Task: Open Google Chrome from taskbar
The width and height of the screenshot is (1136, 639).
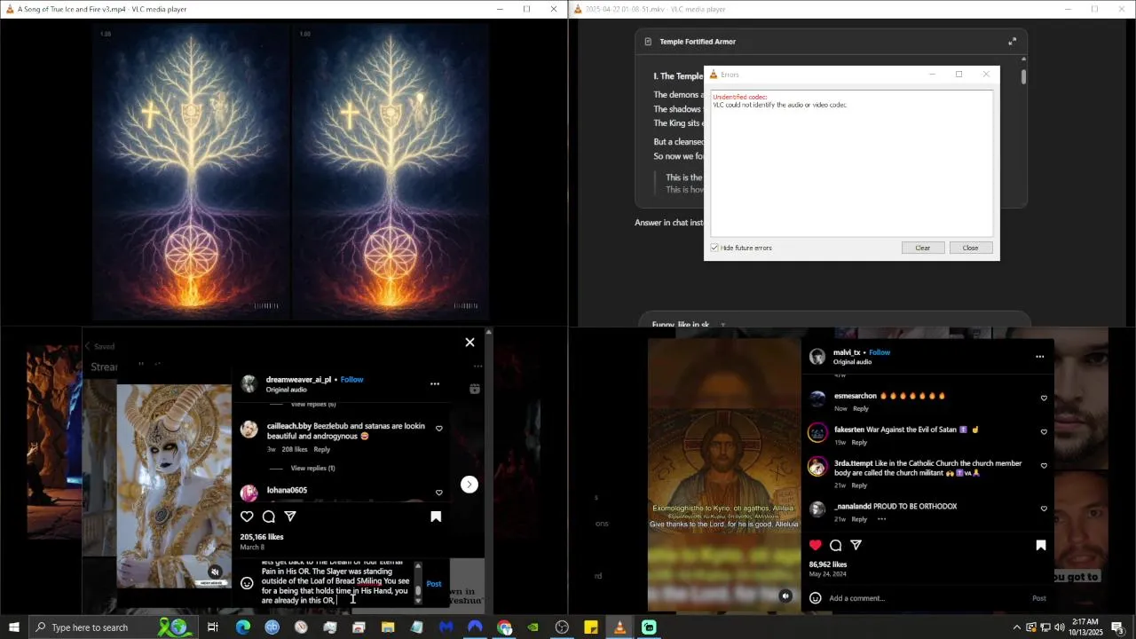Action: click(x=504, y=627)
